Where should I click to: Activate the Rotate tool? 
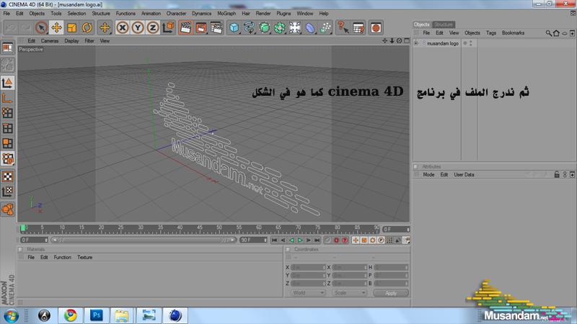[x=87, y=27]
